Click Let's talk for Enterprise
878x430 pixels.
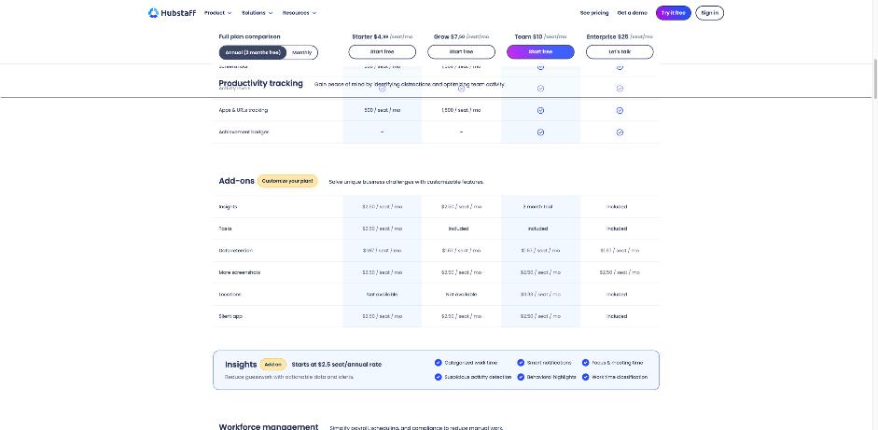pos(620,52)
